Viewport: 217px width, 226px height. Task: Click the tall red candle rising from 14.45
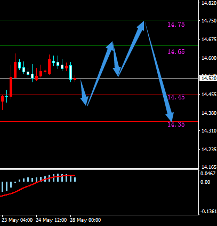point(11,82)
